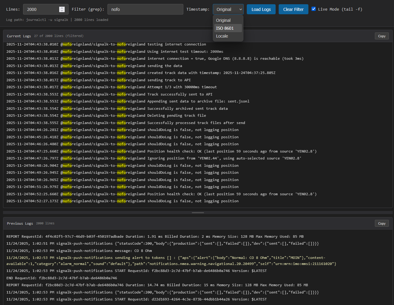The width and height of the screenshot is (394, 305).
Task: Click the Clear Filter button
Action: pos(293,9)
